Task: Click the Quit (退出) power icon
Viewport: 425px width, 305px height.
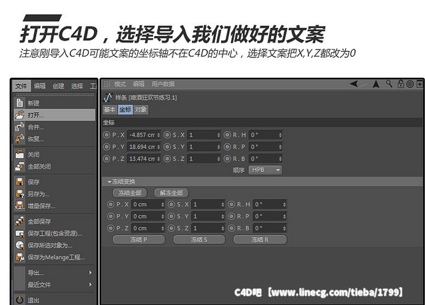Action: (x=19, y=299)
